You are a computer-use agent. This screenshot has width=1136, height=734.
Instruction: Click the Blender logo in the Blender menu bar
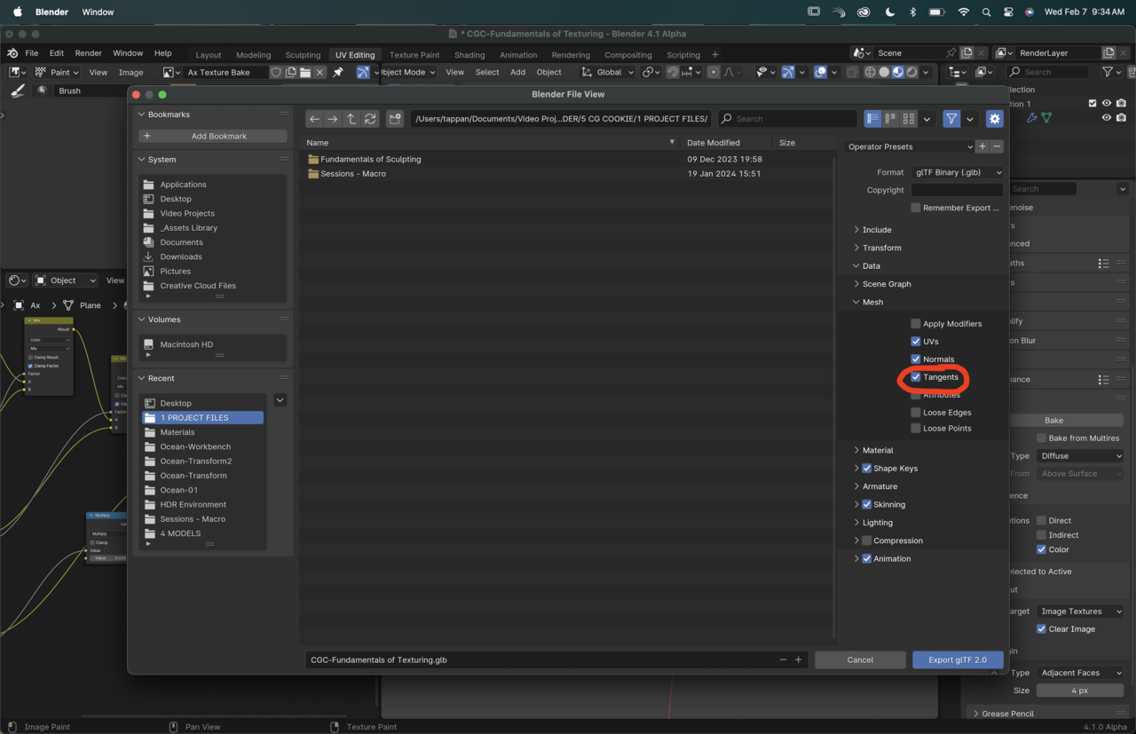[x=12, y=53]
